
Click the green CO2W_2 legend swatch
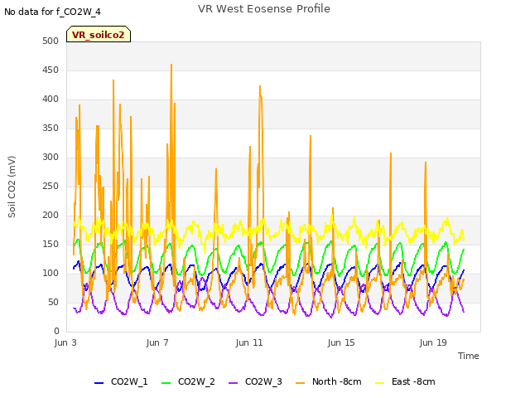(166, 383)
